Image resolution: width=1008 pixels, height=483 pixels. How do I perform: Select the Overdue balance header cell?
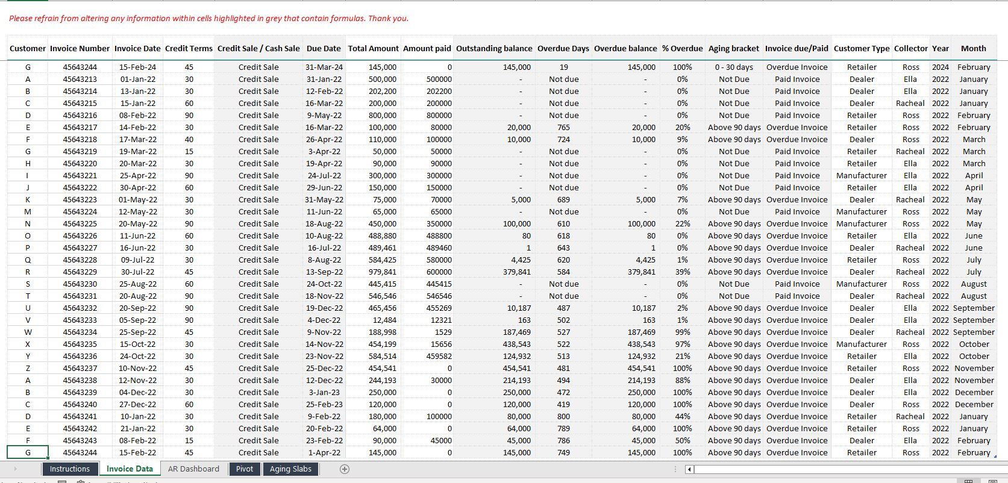tap(625, 48)
